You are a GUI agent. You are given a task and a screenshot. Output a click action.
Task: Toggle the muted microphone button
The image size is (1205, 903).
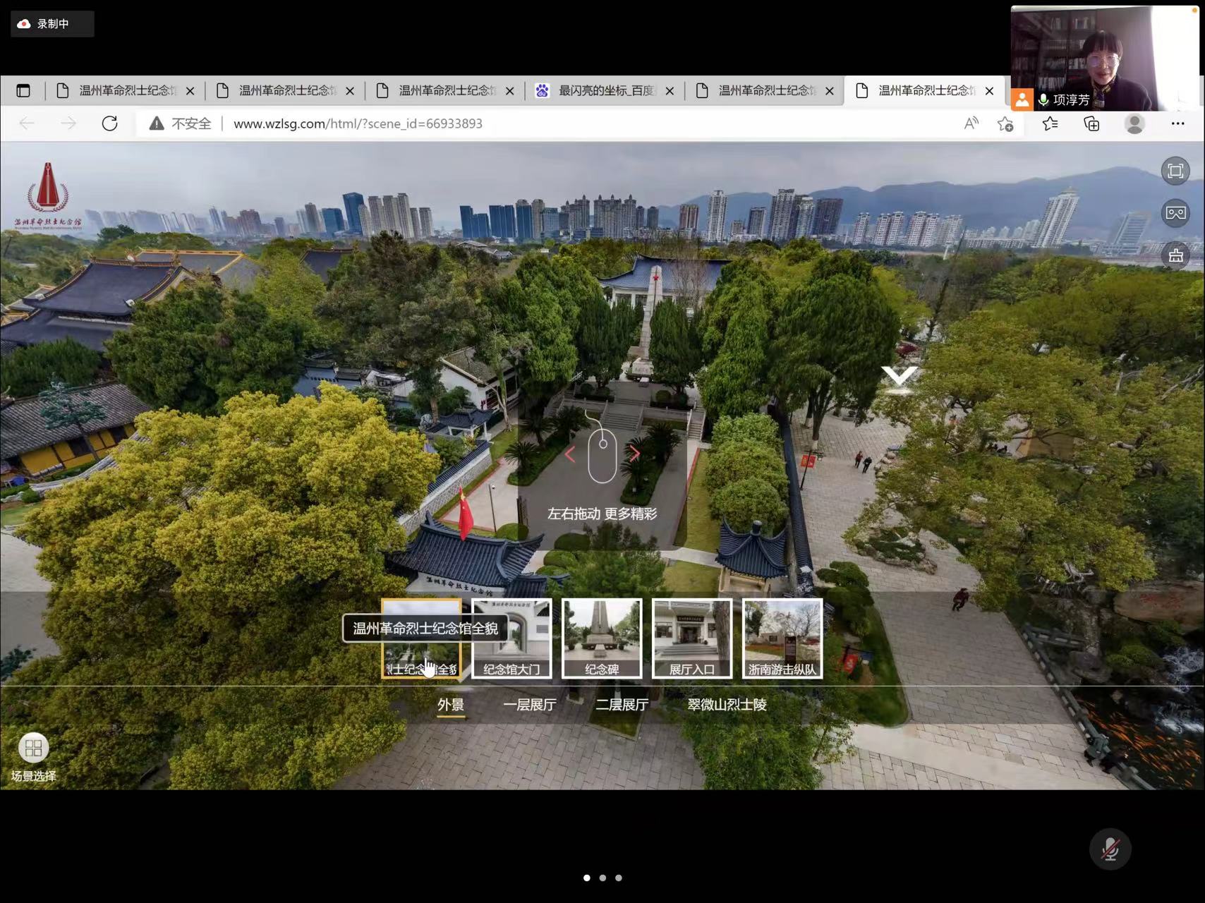[x=1110, y=849]
